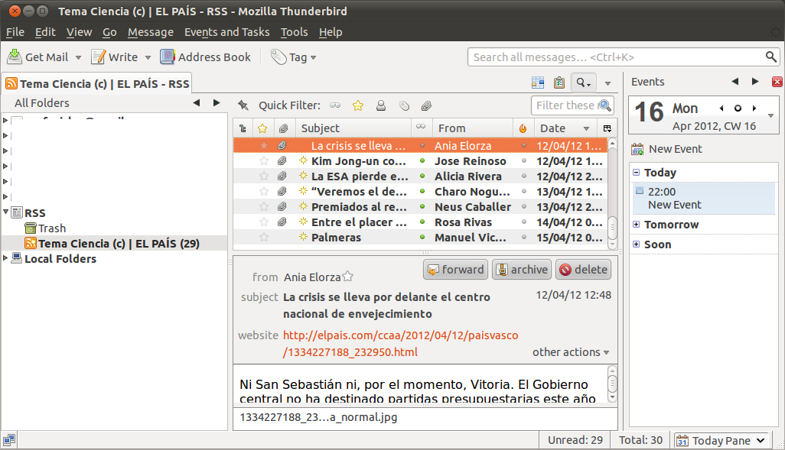785x450 pixels.
Task: Click the thread column header icon
Action: (243, 128)
